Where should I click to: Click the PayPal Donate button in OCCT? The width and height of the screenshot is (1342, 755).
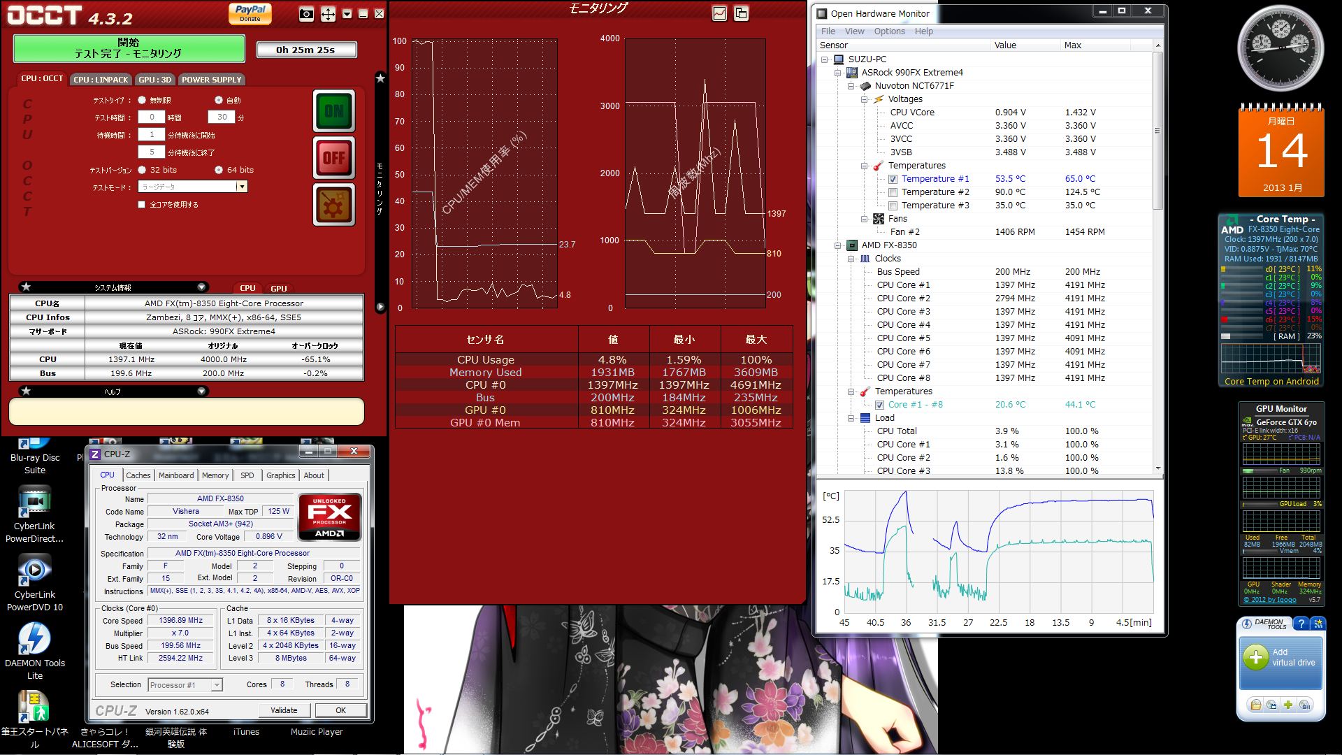[x=250, y=13]
